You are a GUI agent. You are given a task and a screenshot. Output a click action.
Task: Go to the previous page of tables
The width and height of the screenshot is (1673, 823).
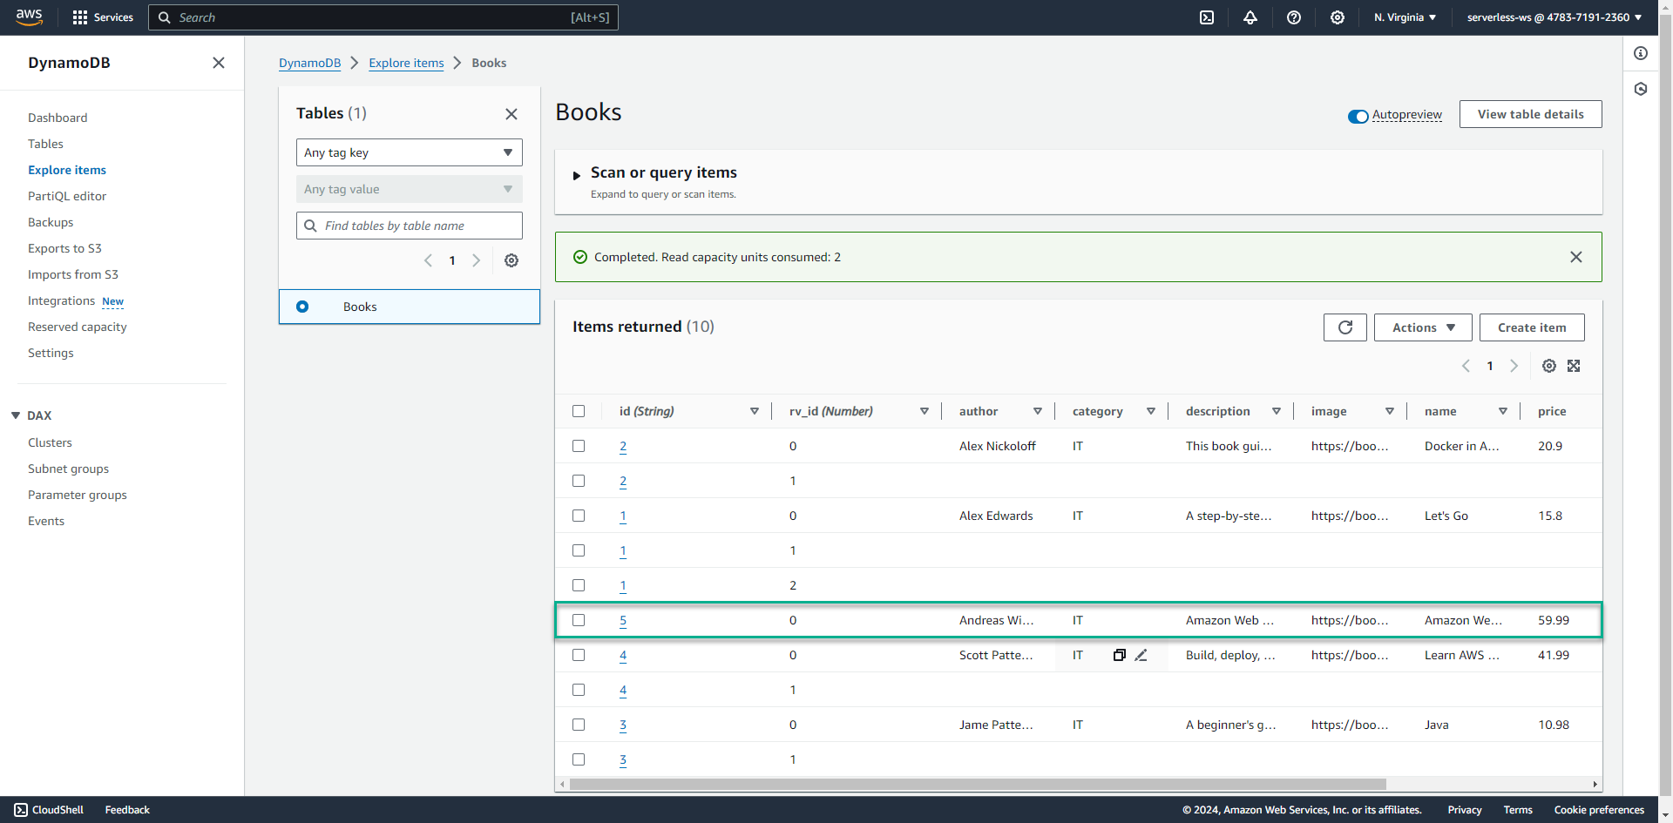(428, 260)
